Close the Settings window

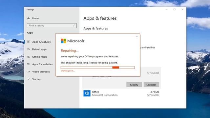coord(182,10)
